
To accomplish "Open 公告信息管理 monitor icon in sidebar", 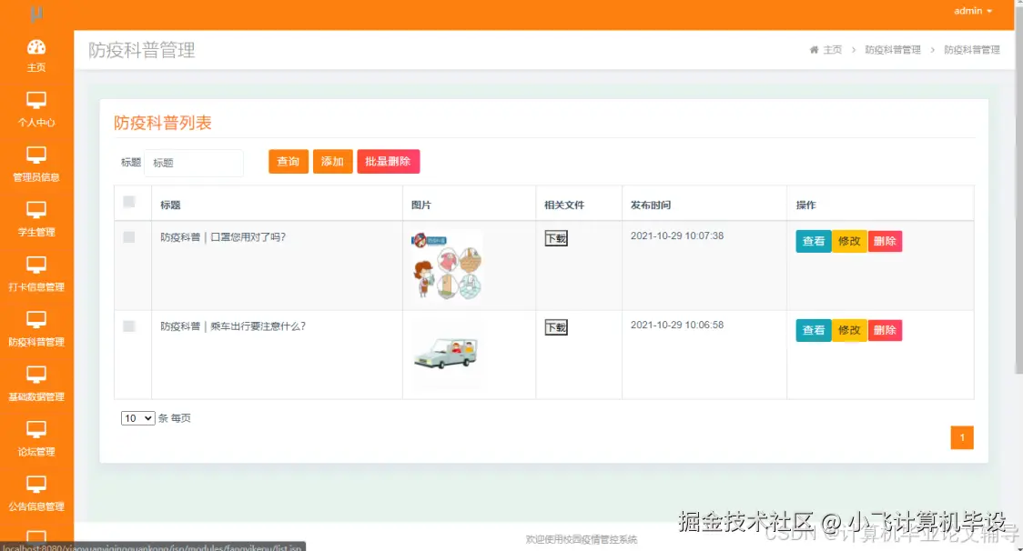I will pos(36,483).
